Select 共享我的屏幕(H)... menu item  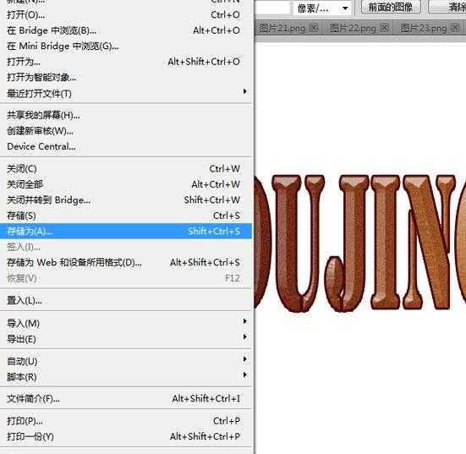coord(126,115)
